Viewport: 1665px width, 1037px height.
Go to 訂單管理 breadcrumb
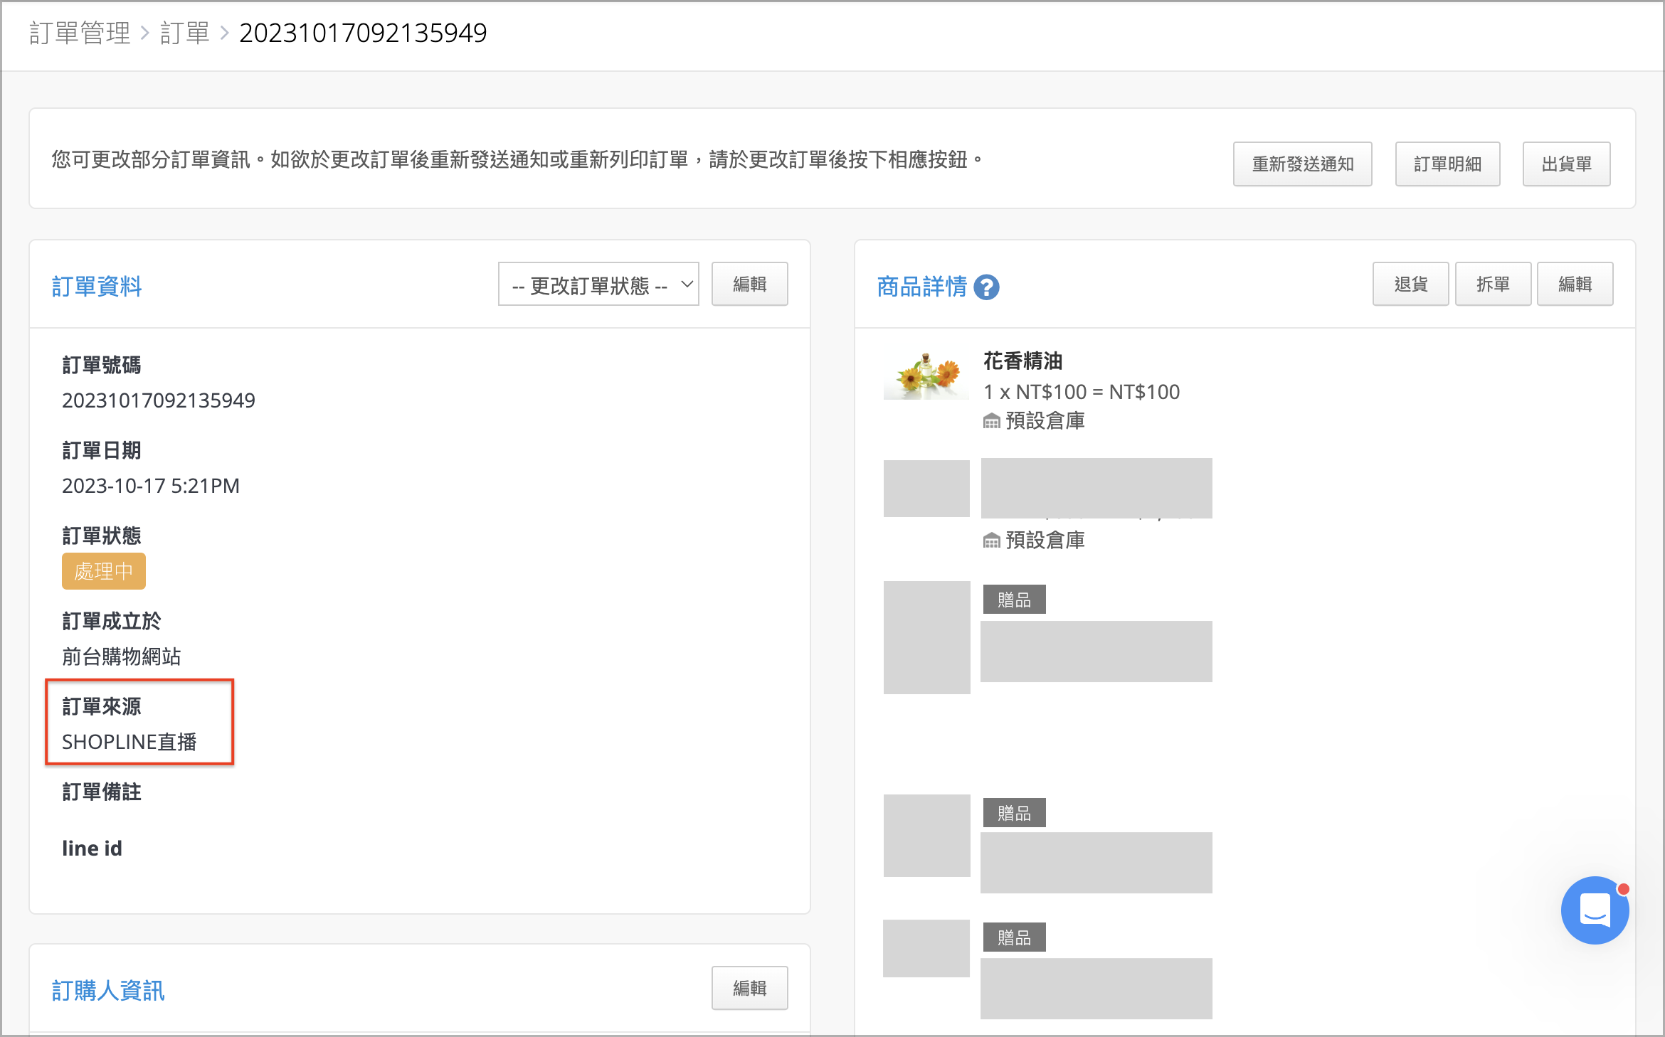(80, 33)
